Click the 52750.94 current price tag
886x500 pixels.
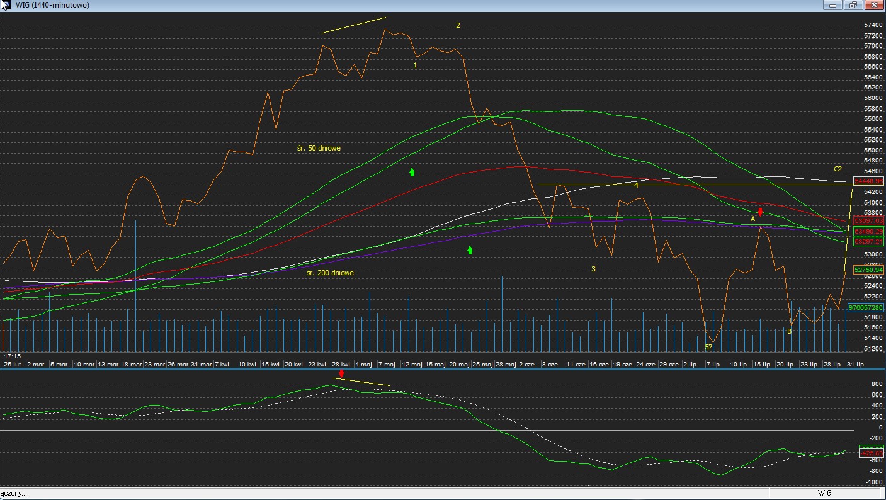(x=868, y=270)
